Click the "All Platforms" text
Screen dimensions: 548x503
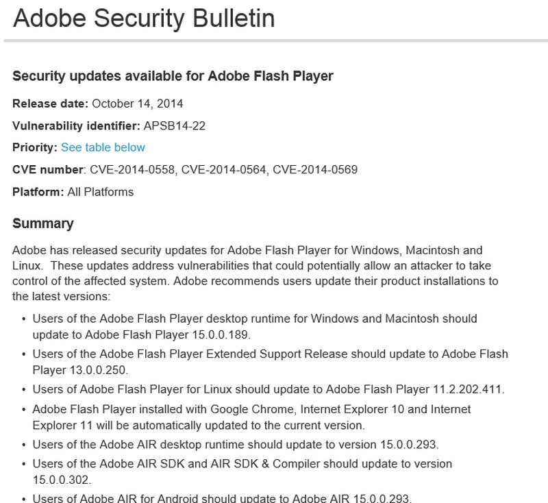[101, 192]
